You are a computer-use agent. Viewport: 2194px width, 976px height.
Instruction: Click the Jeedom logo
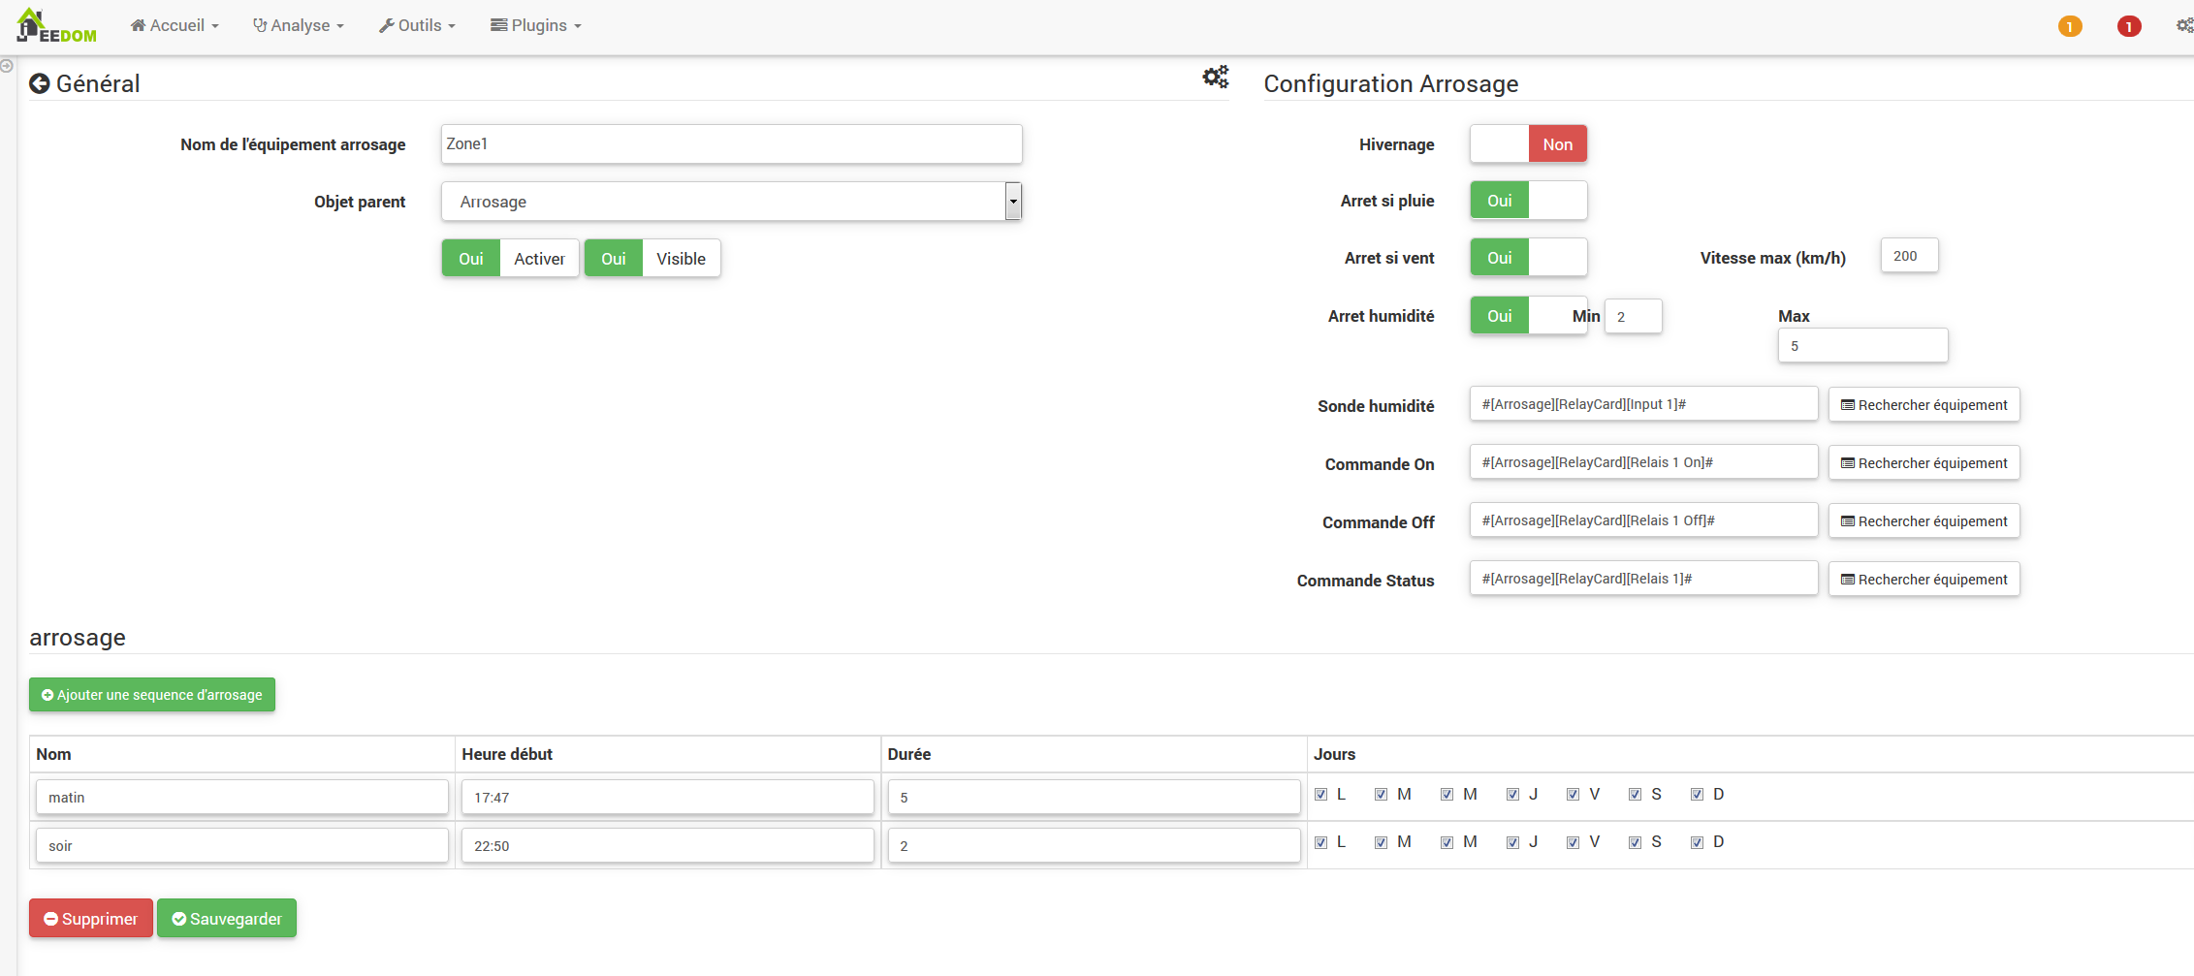point(56,26)
